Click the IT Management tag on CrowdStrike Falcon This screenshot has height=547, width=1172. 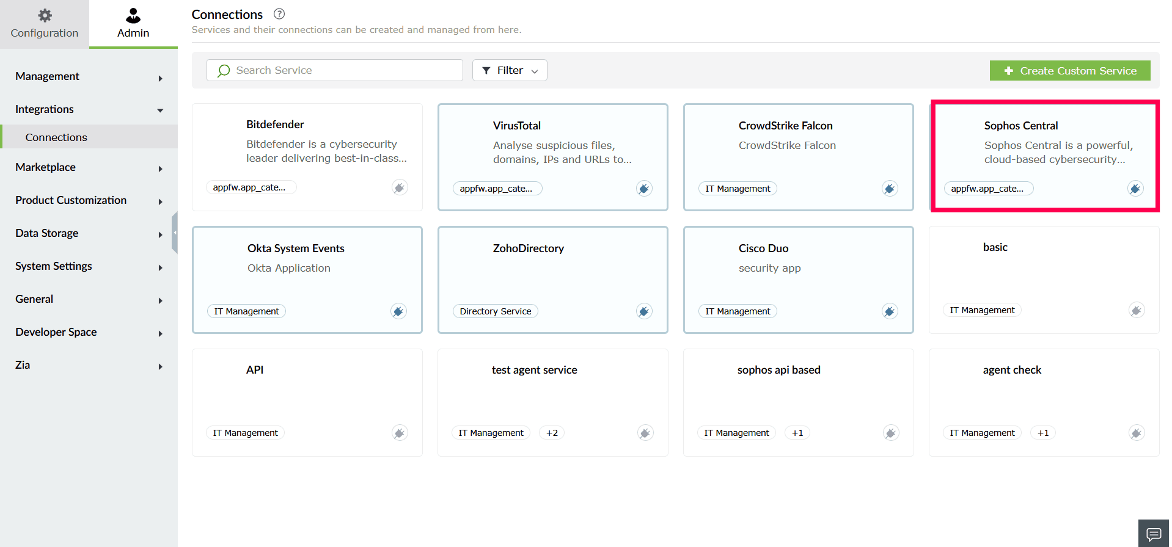coord(738,189)
